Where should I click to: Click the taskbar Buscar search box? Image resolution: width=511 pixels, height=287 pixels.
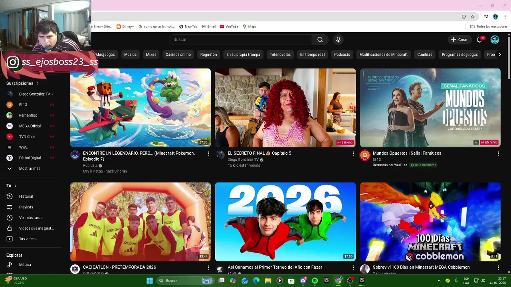(x=185, y=281)
